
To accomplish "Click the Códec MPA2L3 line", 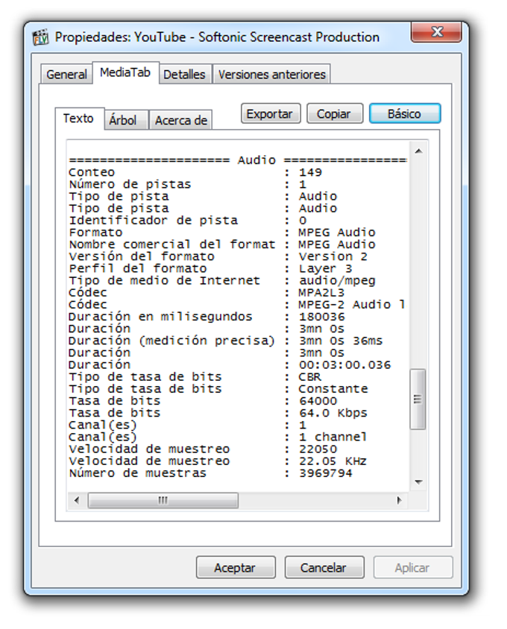I will click(207, 293).
